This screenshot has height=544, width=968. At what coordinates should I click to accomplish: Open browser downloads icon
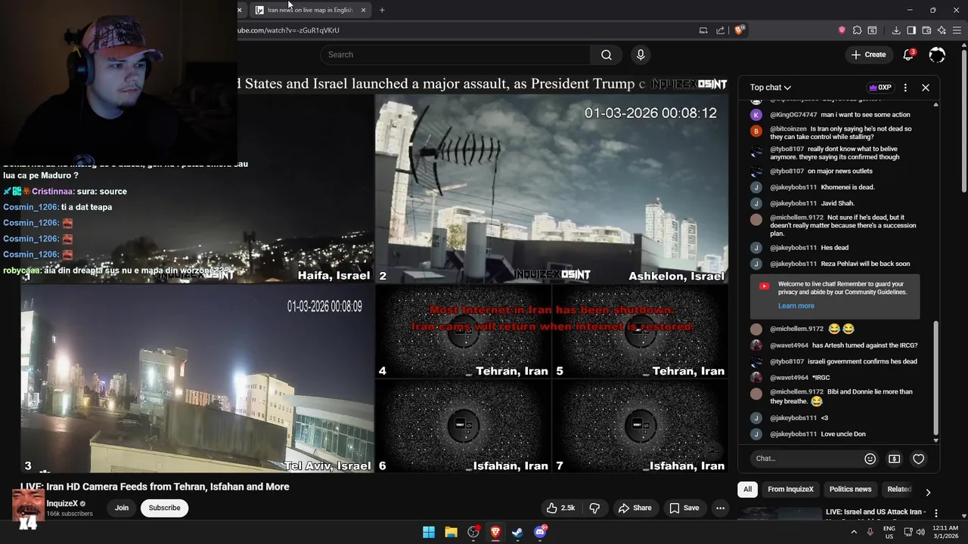[896, 30]
